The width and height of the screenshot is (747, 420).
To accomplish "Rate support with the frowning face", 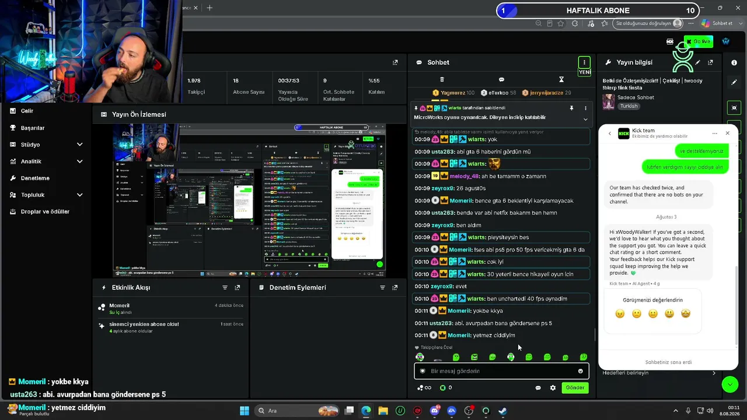I will click(x=637, y=314).
